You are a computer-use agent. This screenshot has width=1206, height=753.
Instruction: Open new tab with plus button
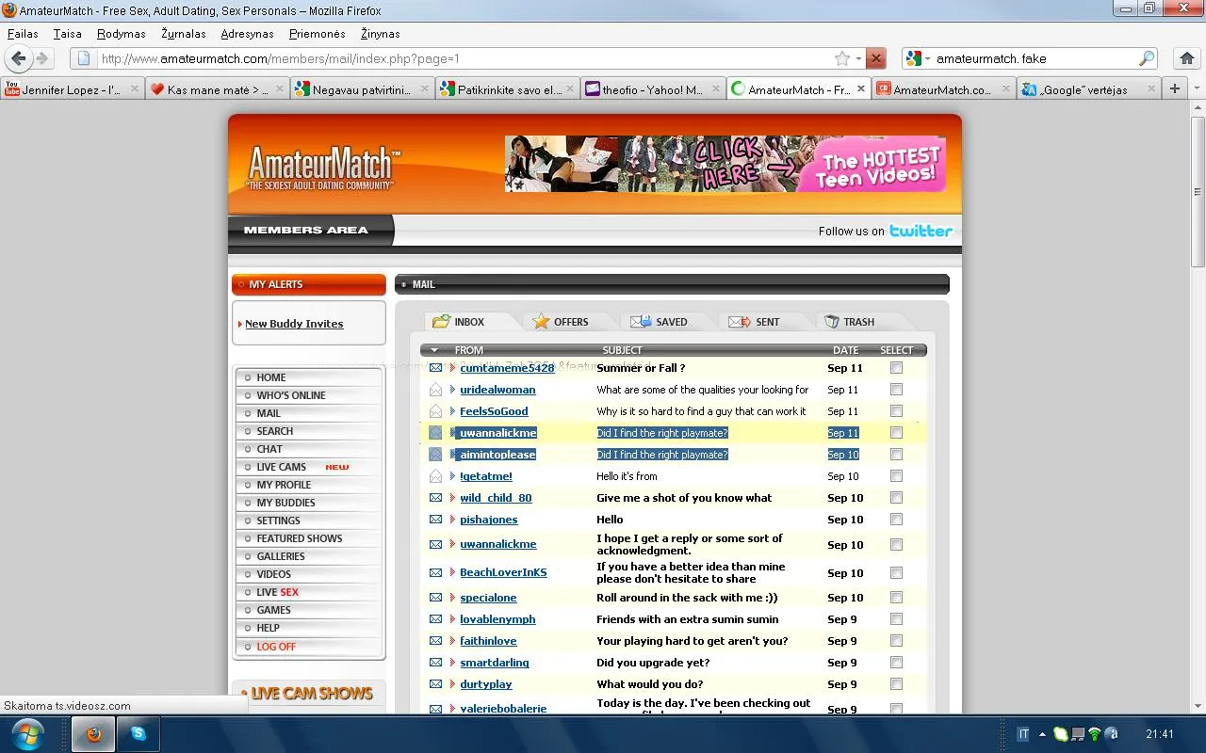click(x=1174, y=88)
